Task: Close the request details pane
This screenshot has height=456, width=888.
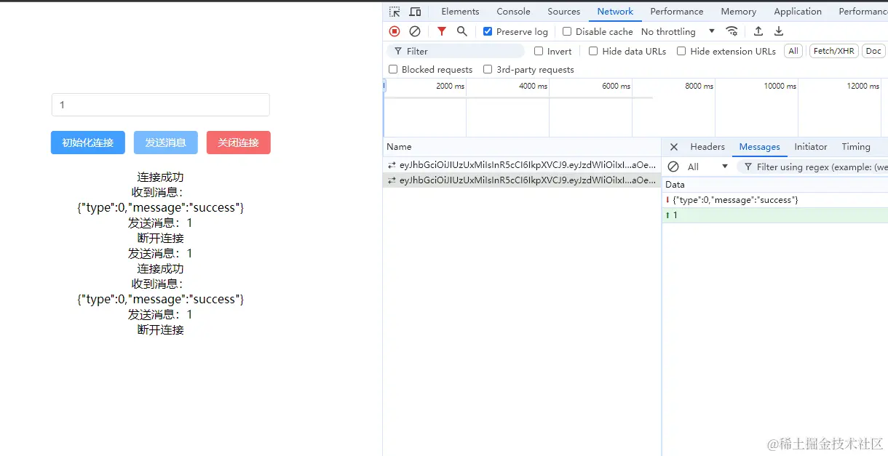Action: (674, 147)
